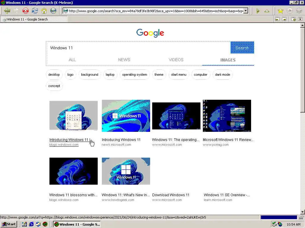Image resolution: width=305 pixels, height=228 pixels.
Task: Click the URL address field
Action: click(155, 11)
